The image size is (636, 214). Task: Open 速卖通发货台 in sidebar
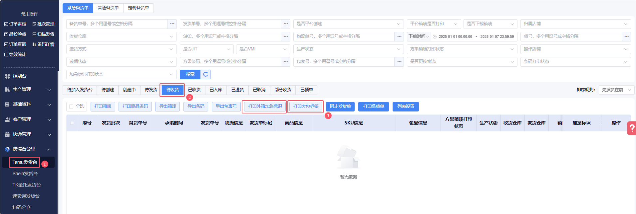click(x=26, y=196)
